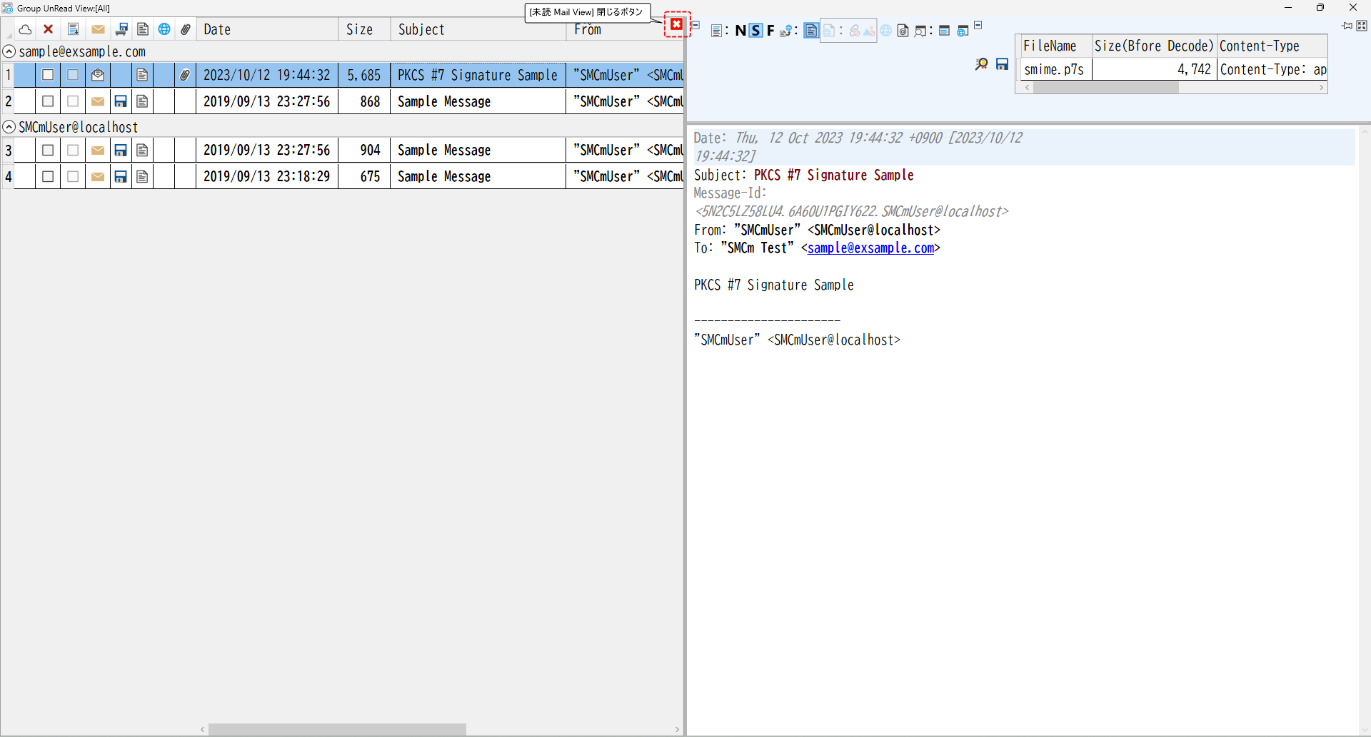This screenshot has height=737, width=1371.
Task: Click the red X delete column header
Action: pyautogui.click(x=48, y=29)
